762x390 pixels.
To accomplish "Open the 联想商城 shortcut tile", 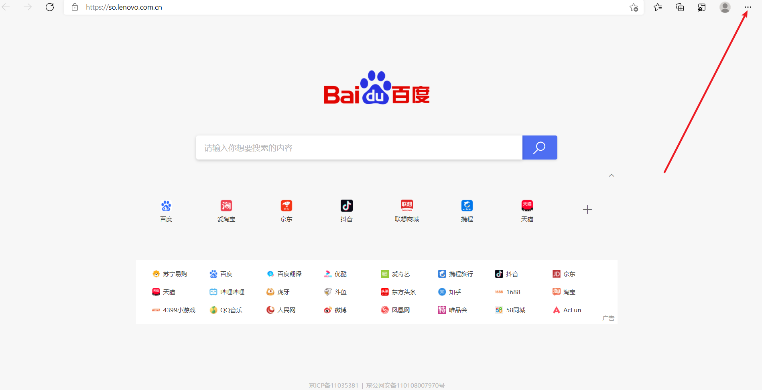I will click(x=406, y=210).
